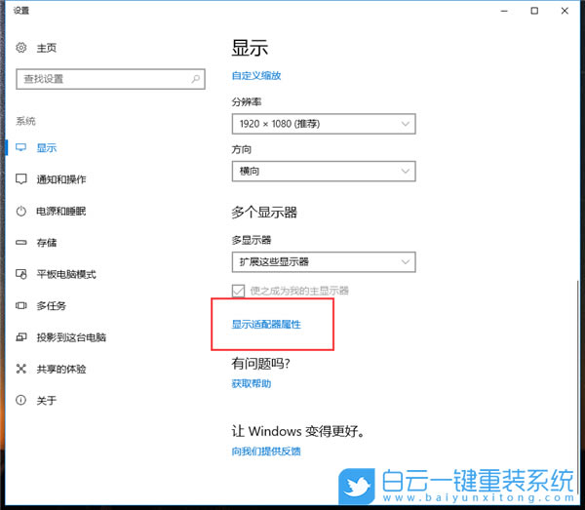Screen dimensions: 585x510
Task: Open 显示适配器属性 link
Action: 266,324
